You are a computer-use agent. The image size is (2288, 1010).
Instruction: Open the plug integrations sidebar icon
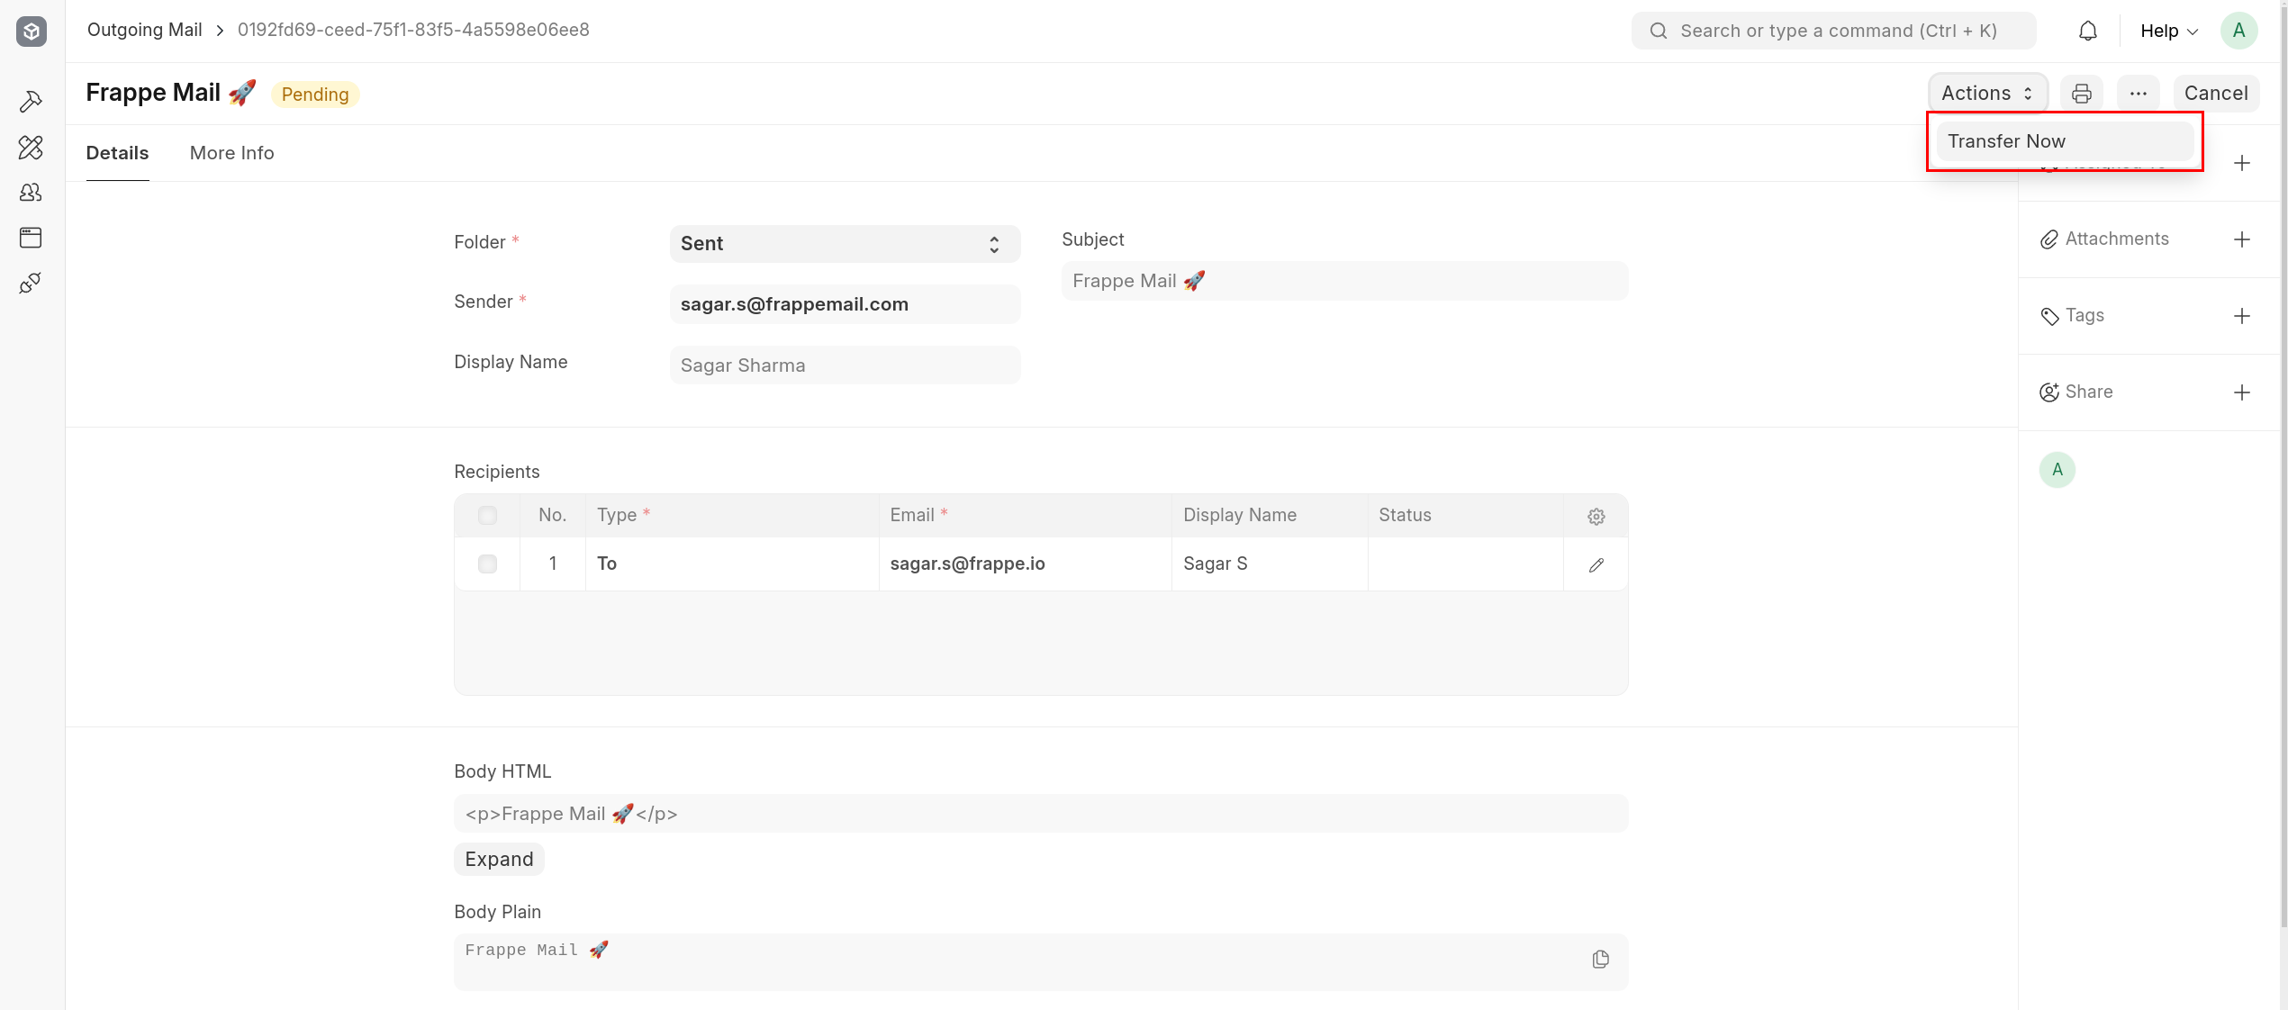point(31,284)
